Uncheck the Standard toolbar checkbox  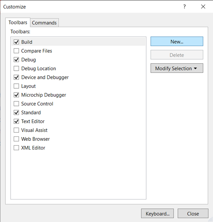(16, 113)
